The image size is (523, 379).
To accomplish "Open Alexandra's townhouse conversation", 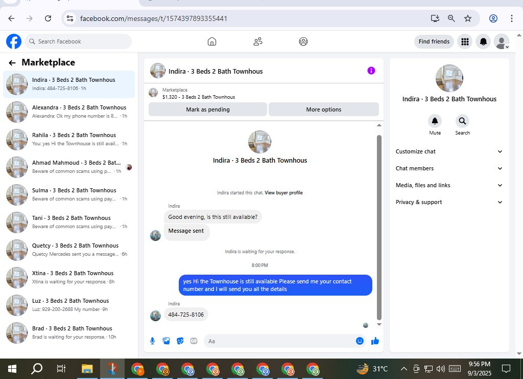I will [69, 112].
